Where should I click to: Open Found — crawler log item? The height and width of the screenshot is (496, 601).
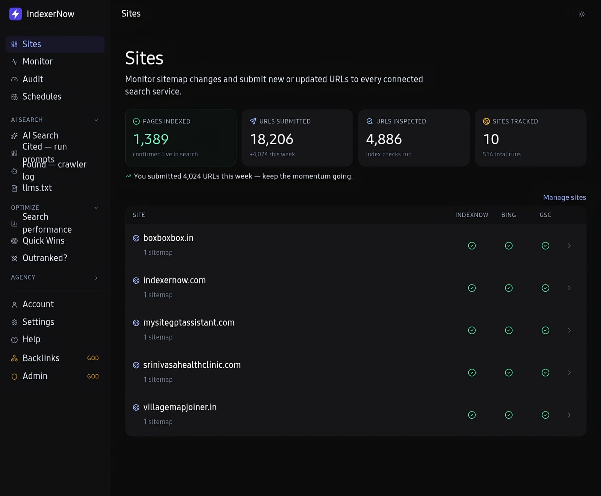[55, 171]
